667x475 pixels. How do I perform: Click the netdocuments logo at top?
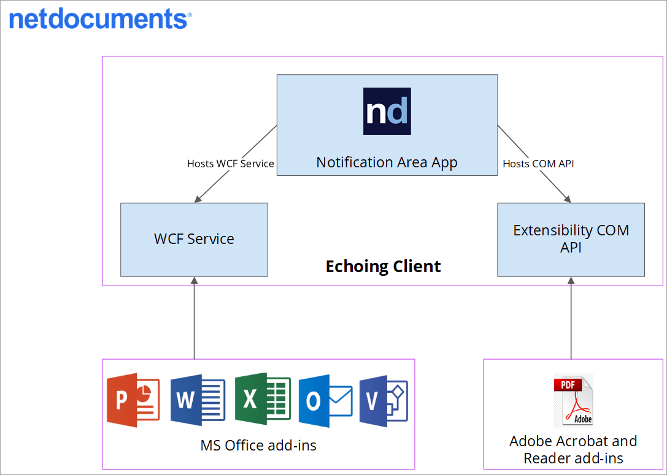click(x=100, y=18)
